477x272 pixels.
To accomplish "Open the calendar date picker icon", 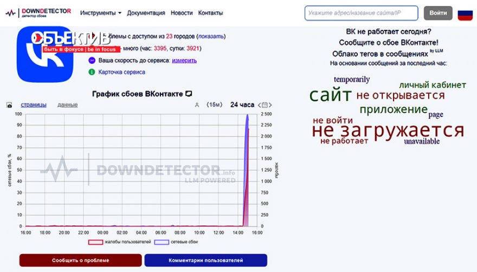I will (265, 105).
